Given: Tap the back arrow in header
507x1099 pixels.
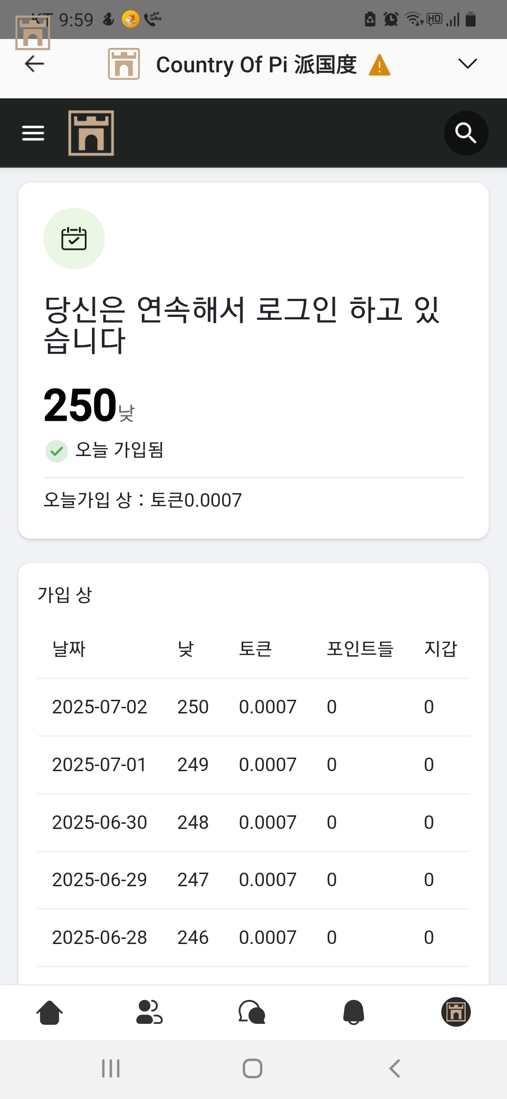Looking at the screenshot, I should coord(34,64).
